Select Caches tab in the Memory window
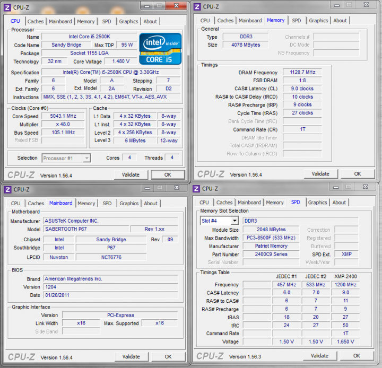The width and height of the screenshot is (382, 368). coord(225,21)
